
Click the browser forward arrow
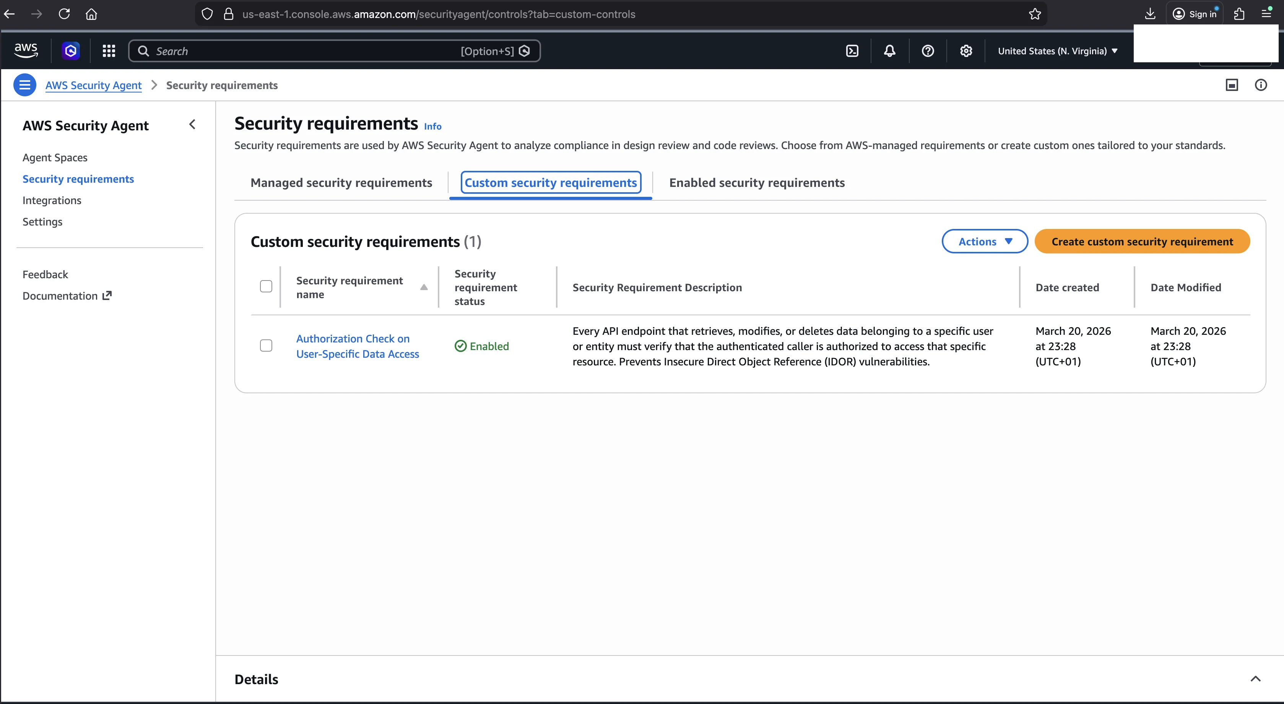36,14
